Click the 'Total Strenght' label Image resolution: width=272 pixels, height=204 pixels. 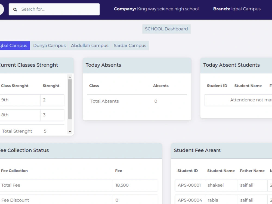click(x=17, y=131)
